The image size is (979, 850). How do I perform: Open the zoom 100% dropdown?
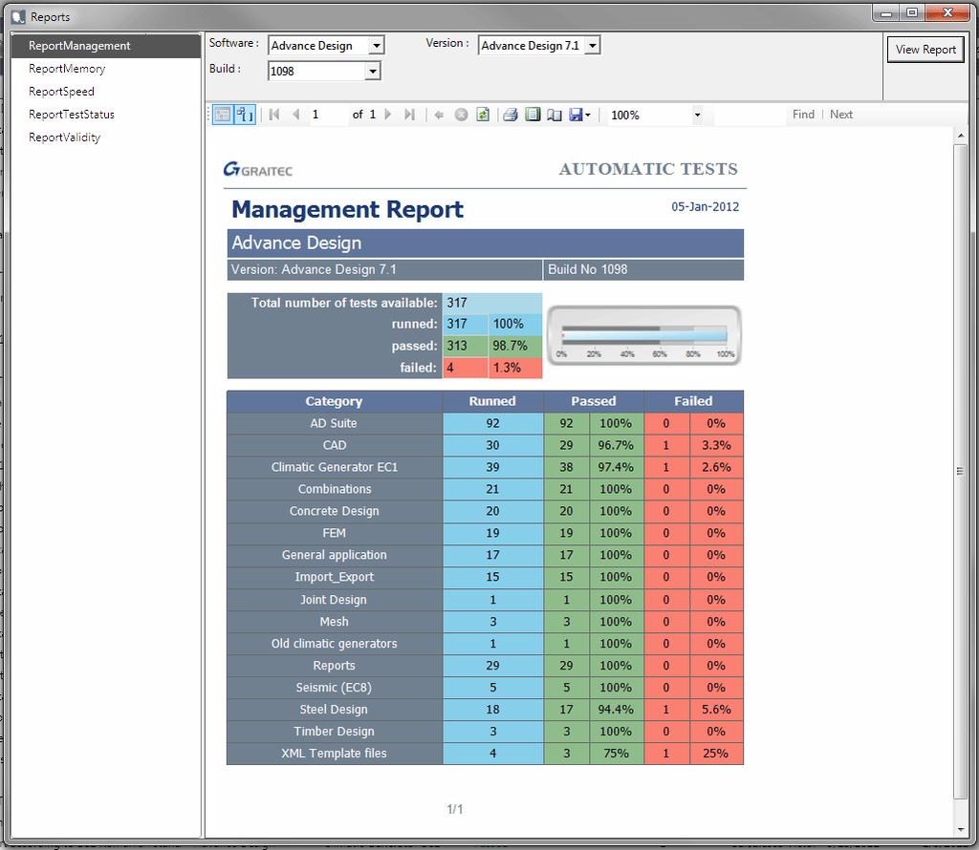697,115
